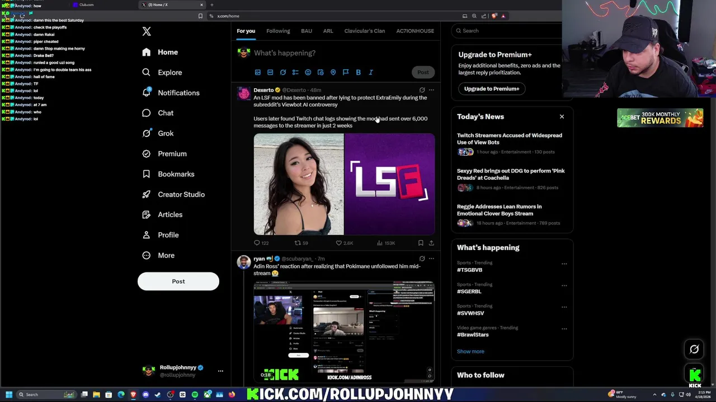The height and width of the screenshot is (402, 716).
Task: Bookmark the Dexerto post
Action: coord(421,243)
